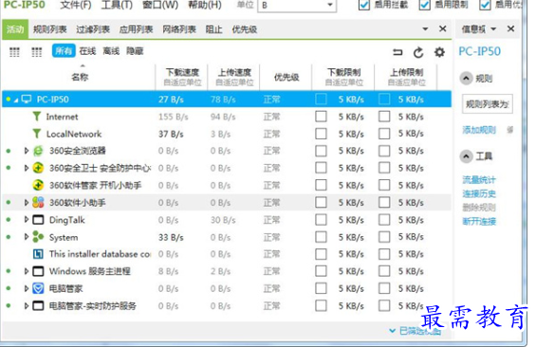Enable download limit for Internet row
The image size is (536, 347).
click(x=321, y=117)
